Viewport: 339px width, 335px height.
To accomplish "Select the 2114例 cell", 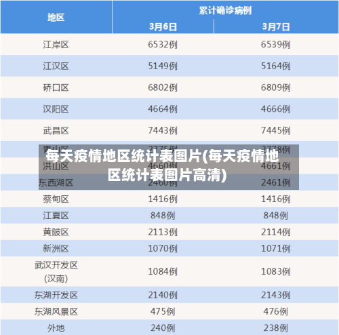I will (276, 232).
